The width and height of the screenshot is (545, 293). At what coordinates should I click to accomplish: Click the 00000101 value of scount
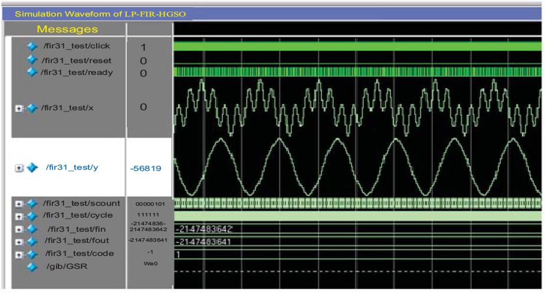pyautogui.click(x=150, y=204)
